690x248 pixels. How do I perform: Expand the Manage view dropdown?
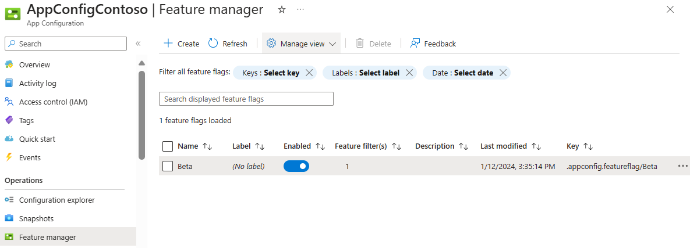pos(302,44)
